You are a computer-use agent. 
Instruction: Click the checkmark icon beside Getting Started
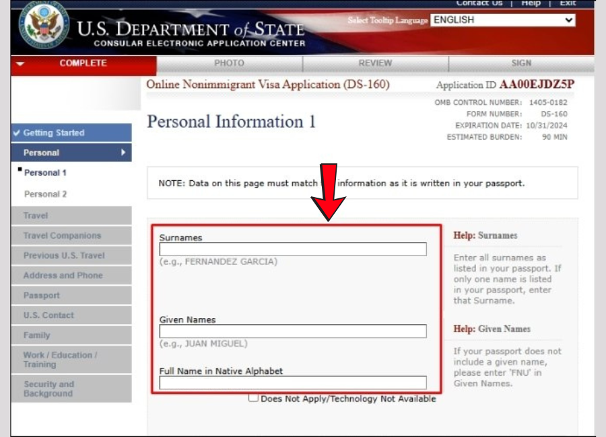pos(17,133)
